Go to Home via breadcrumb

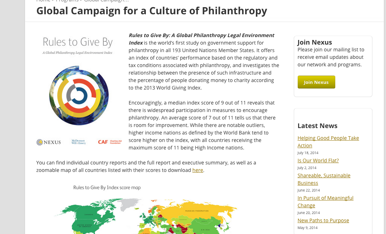coord(43,1)
